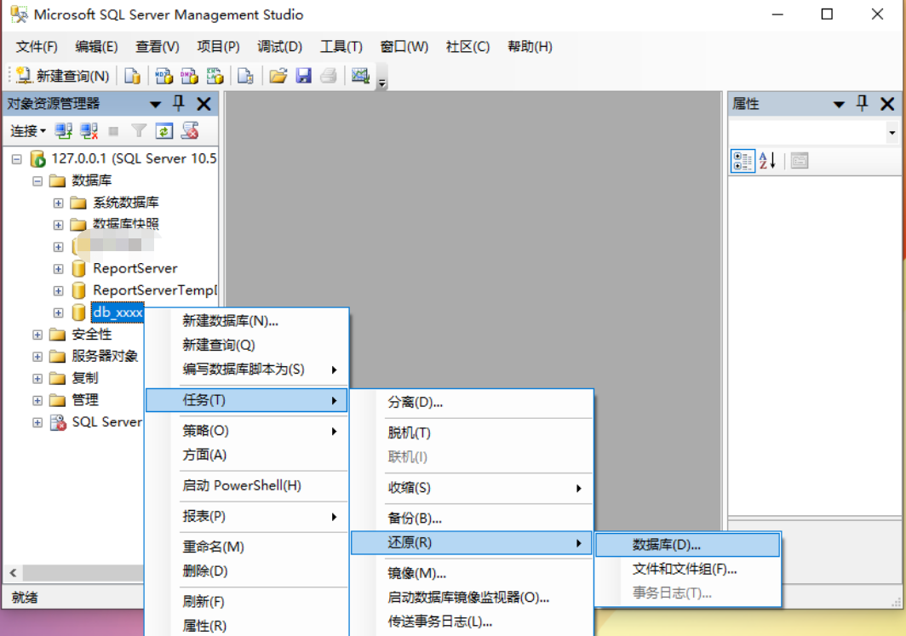Close the 对象资源管理器 panel
The image size is (906, 636).
pyautogui.click(x=204, y=105)
